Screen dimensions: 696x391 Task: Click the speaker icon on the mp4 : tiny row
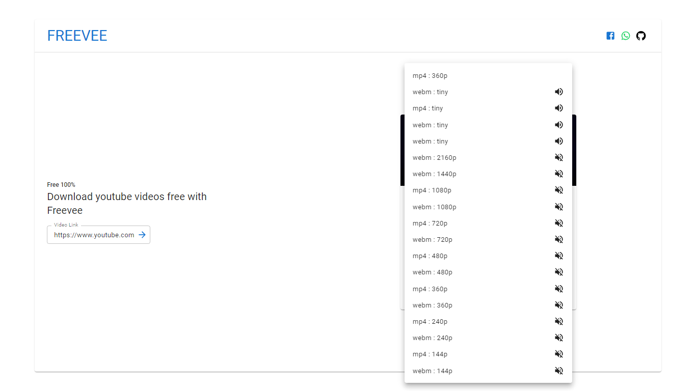(559, 108)
